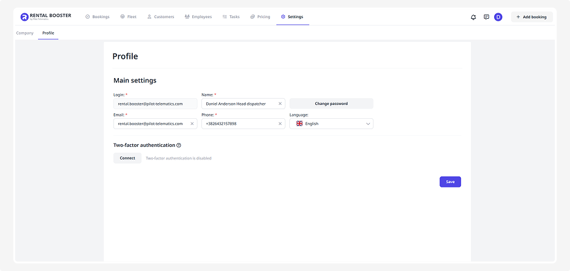Viewport: 570px width, 271px height.
Task: Clear the Email field using X icon
Action: point(192,124)
